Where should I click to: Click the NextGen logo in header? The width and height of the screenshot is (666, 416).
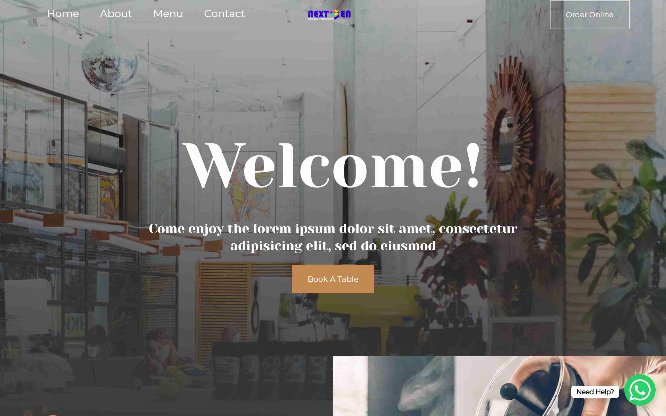pyautogui.click(x=329, y=14)
